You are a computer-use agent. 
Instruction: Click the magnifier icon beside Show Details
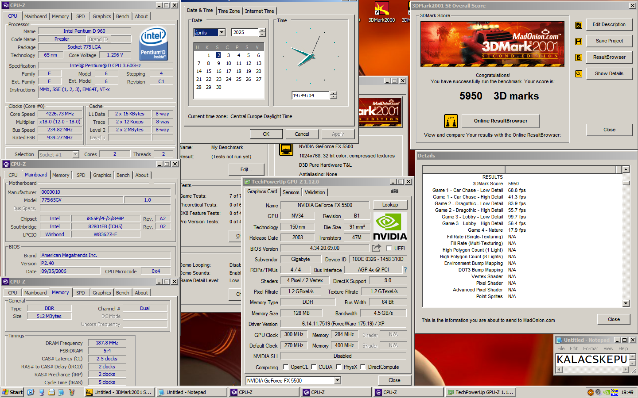(x=579, y=74)
